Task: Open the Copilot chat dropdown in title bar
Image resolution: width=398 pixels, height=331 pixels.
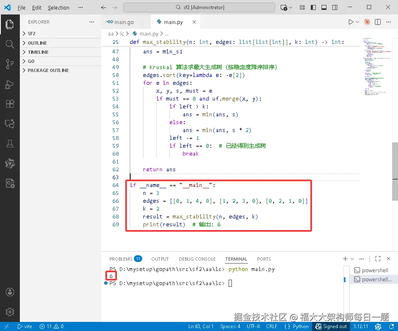Action: pyautogui.click(x=291, y=7)
